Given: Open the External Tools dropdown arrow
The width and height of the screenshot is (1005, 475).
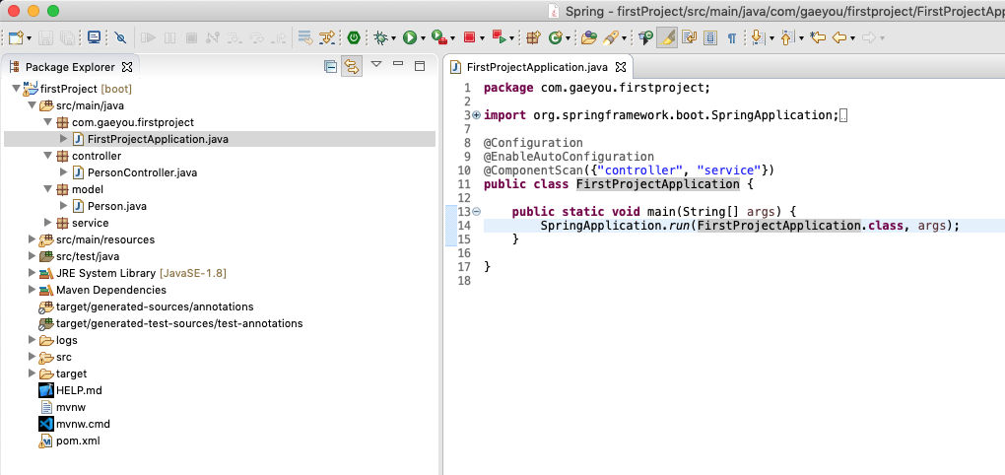Looking at the screenshot, I should [452, 39].
